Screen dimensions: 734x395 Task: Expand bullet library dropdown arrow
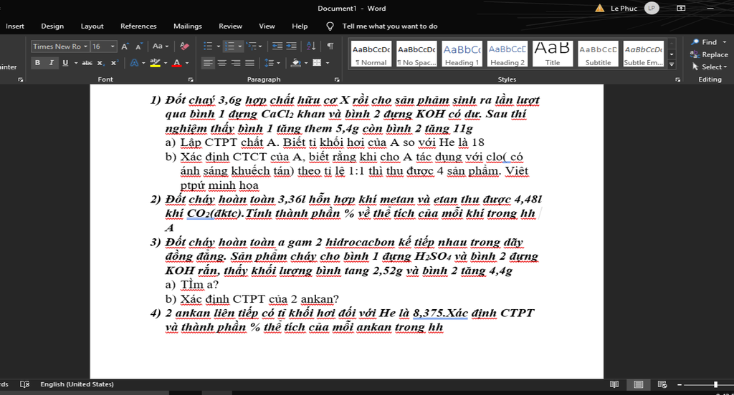tap(218, 47)
